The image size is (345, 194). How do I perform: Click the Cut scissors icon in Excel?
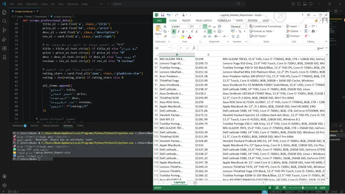click(x=165, y=27)
